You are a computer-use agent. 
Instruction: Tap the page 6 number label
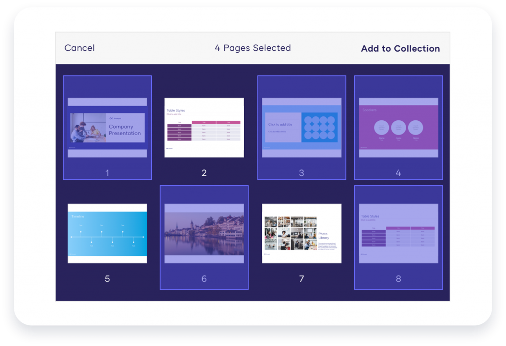(204, 278)
